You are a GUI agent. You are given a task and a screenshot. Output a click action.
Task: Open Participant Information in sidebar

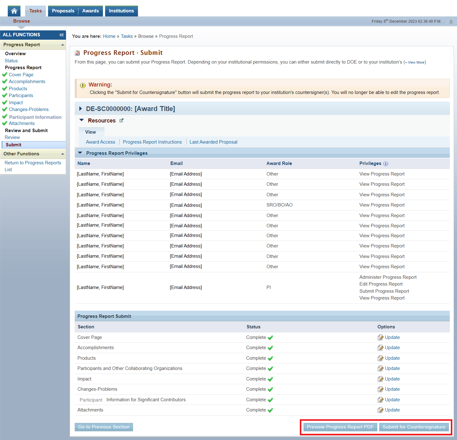35,117
